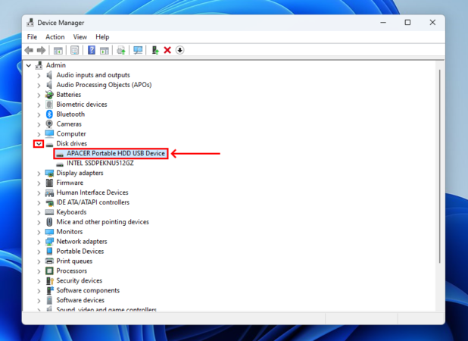Click the Keyboards category icon
The height and width of the screenshot is (341, 468).
(x=49, y=212)
